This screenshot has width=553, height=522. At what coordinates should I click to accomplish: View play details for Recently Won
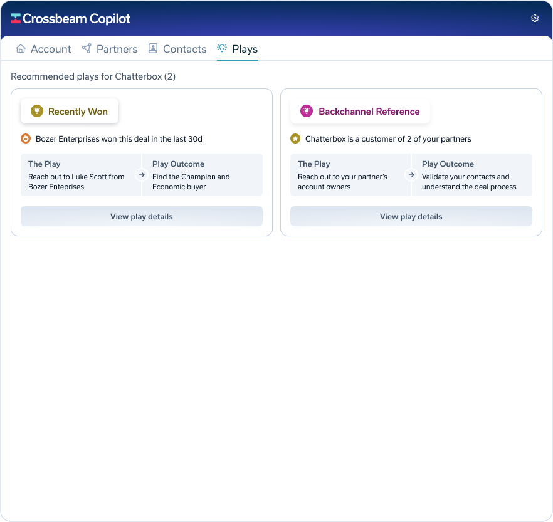(x=142, y=217)
